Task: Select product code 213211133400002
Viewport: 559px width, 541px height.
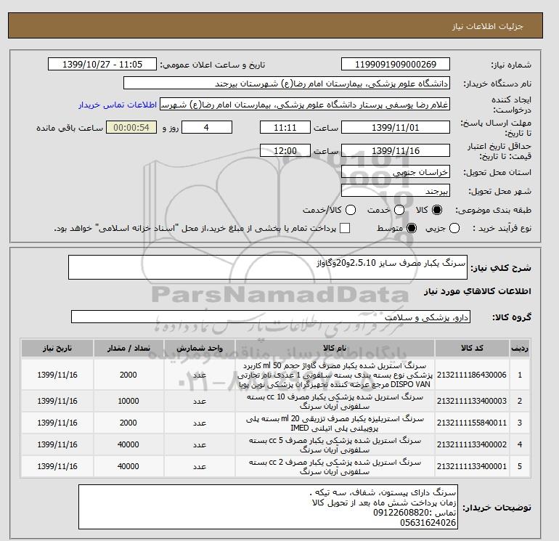Action: (x=472, y=444)
